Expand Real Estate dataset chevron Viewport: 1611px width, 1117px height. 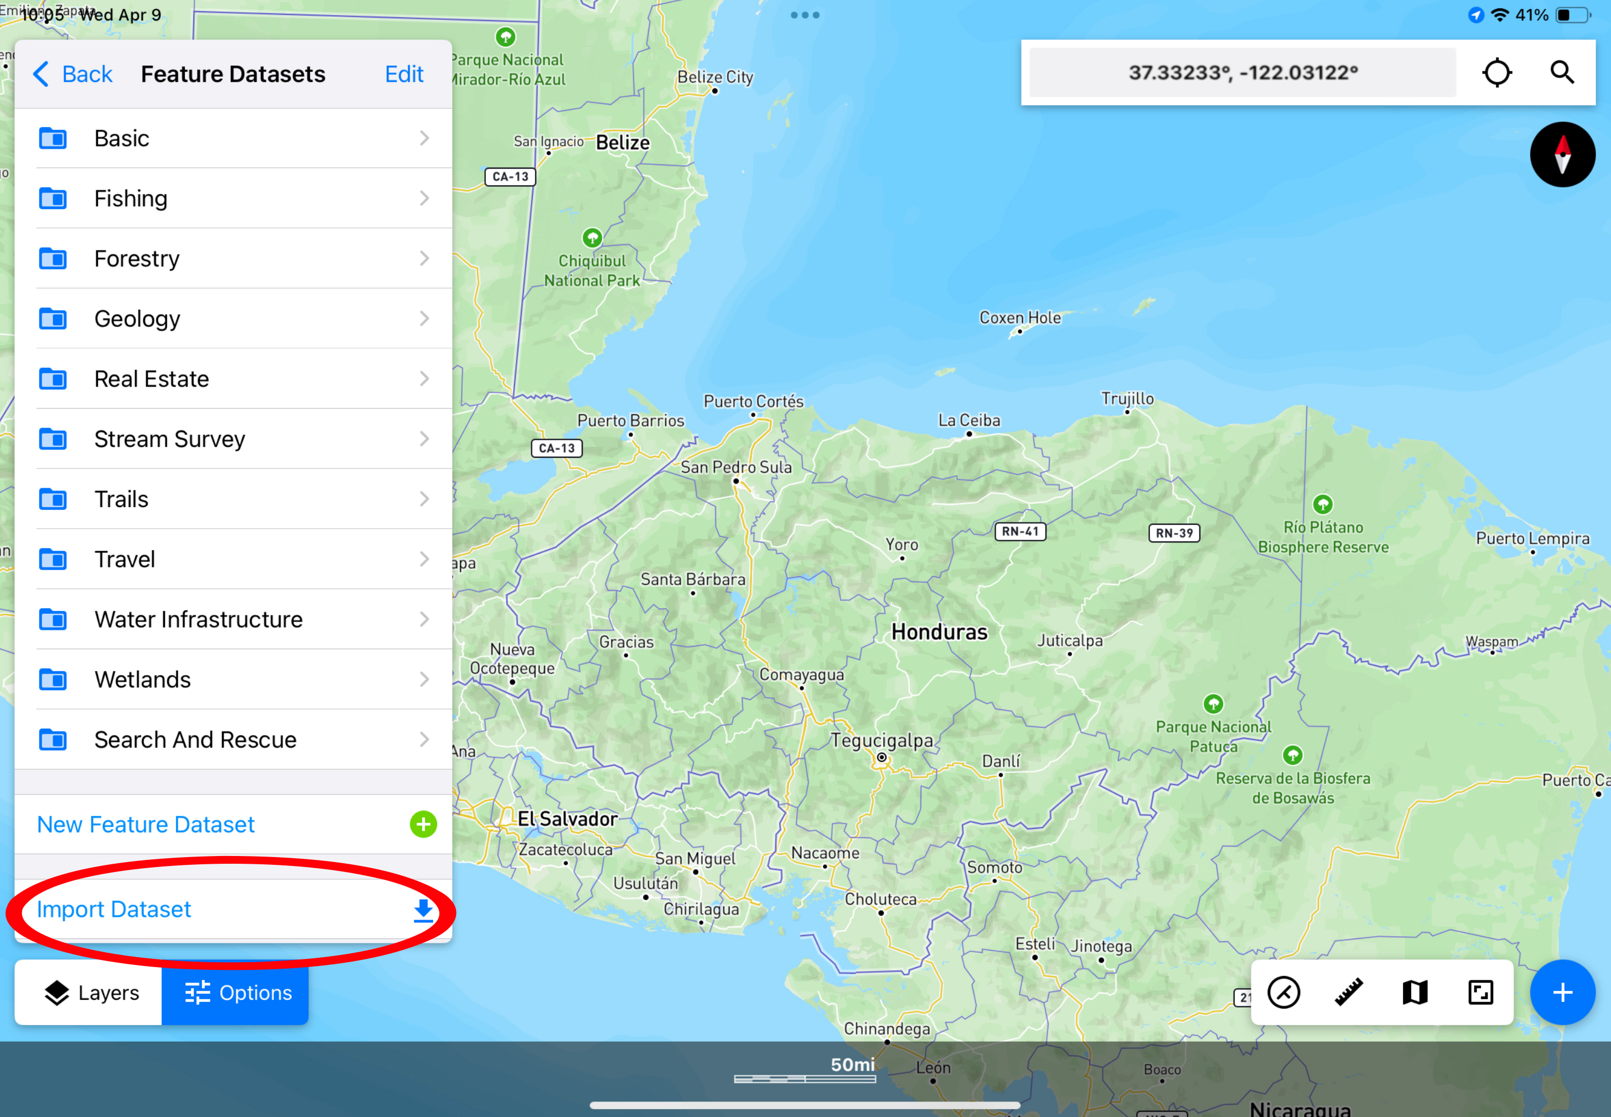coord(424,379)
